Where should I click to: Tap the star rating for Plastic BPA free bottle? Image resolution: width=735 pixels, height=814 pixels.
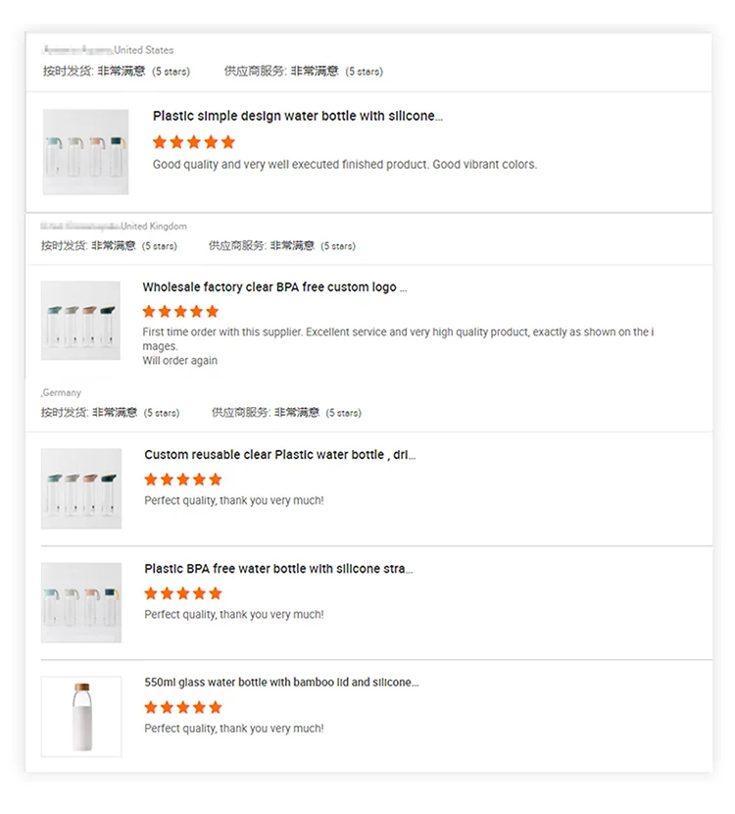click(183, 593)
